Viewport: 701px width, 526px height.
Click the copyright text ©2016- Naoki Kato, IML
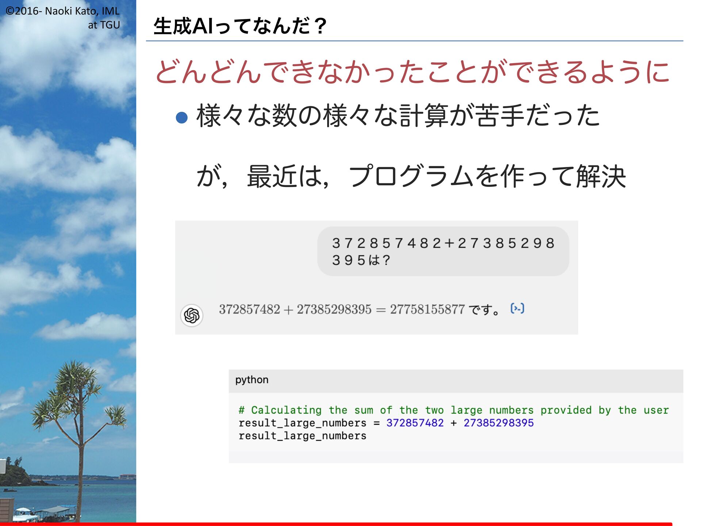(63, 11)
